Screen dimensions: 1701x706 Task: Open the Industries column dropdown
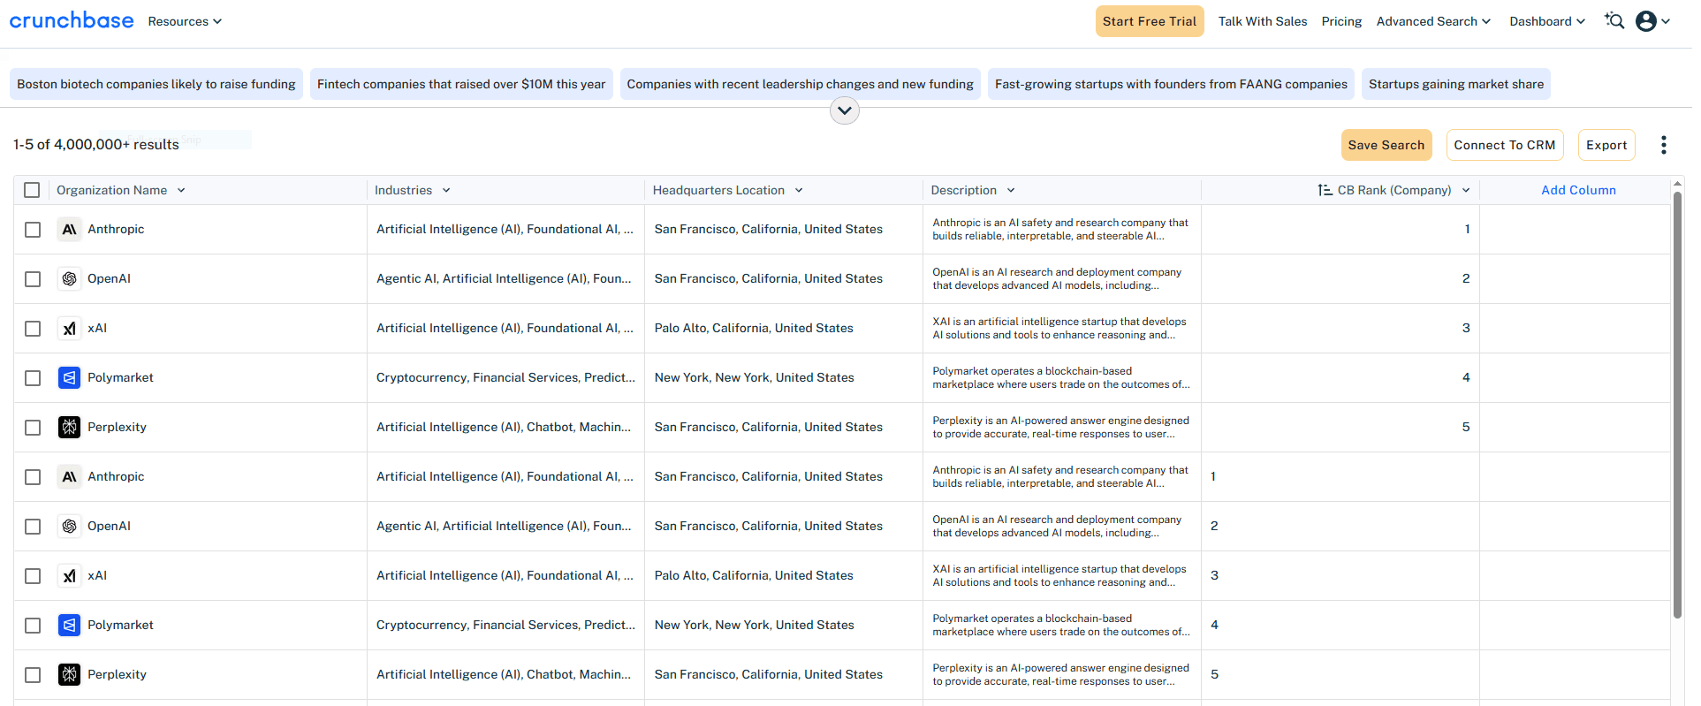pyautogui.click(x=446, y=190)
